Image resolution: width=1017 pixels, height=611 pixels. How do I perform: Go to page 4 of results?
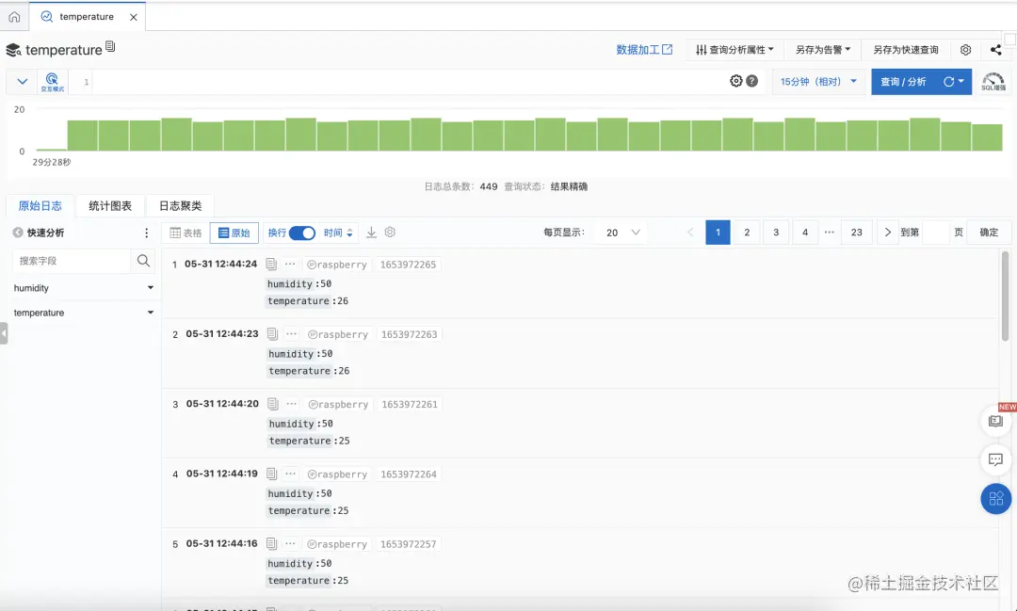pos(804,232)
